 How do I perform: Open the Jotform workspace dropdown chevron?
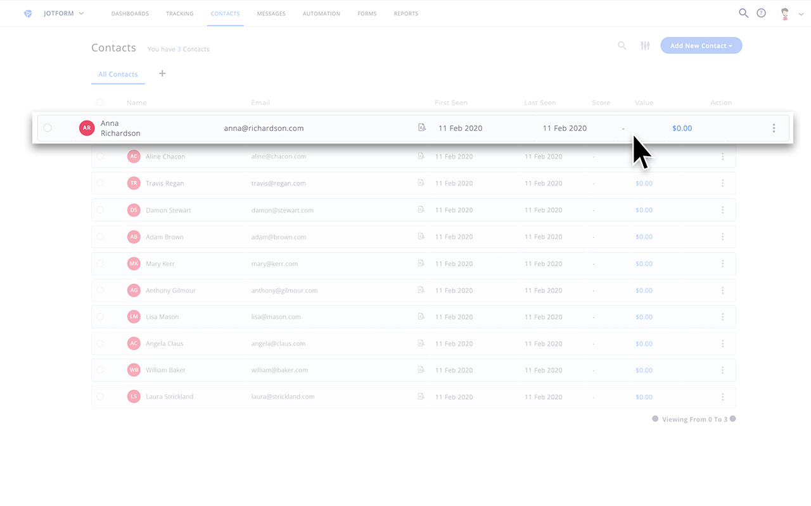[81, 13]
